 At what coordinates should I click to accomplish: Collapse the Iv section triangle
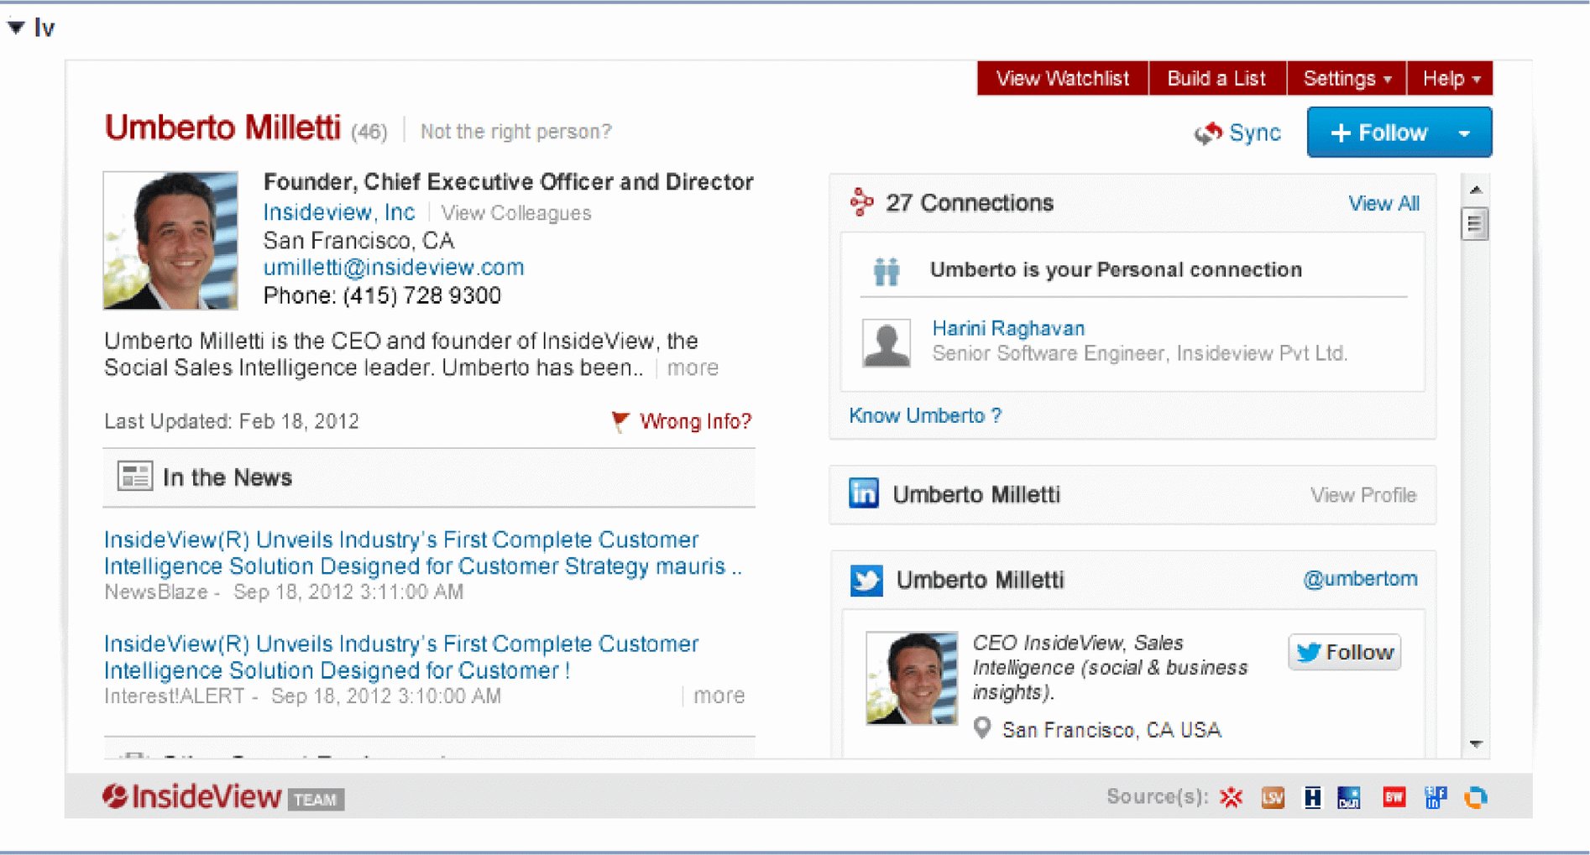(15, 28)
